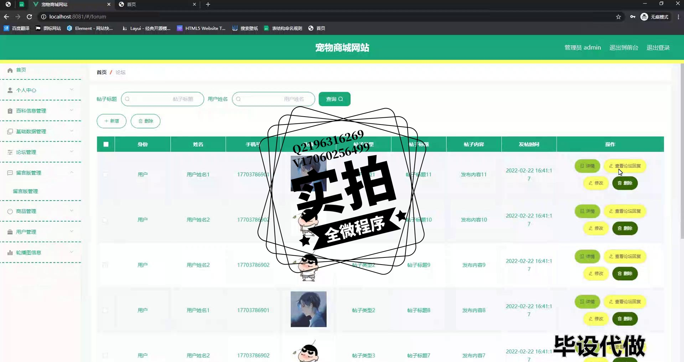Click the 个人中心 user icon
This screenshot has height=362, width=684.
pyautogui.click(x=10, y=90)
